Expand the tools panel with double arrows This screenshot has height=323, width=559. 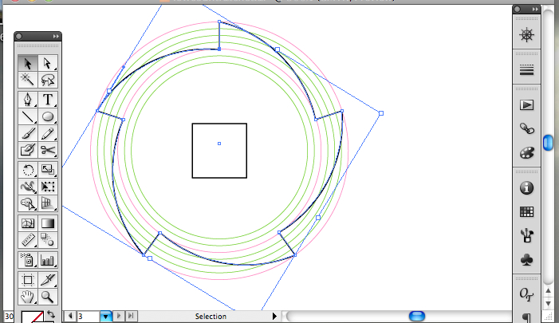click(x=56, y=36)
